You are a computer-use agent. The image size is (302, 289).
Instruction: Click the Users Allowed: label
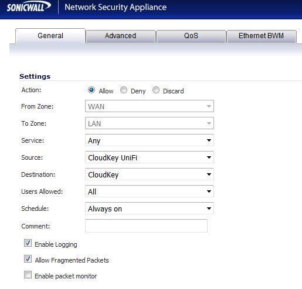(x=42, y=191)
